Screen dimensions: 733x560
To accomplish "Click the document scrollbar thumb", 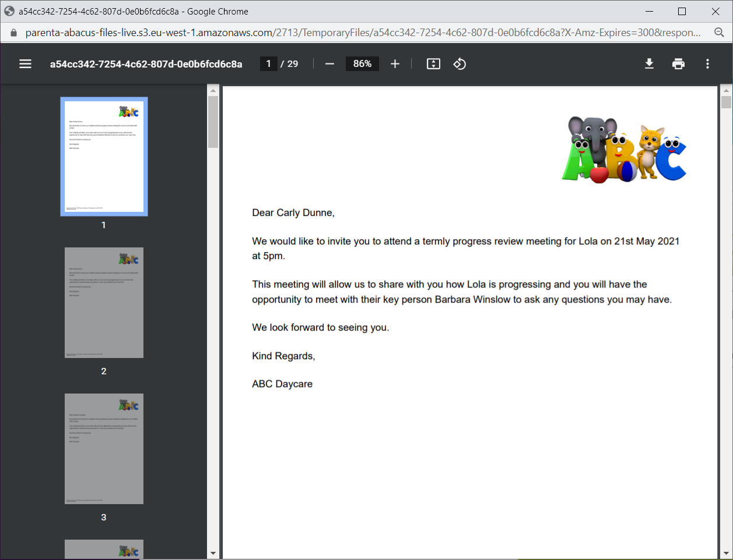I will coord(726,102).
